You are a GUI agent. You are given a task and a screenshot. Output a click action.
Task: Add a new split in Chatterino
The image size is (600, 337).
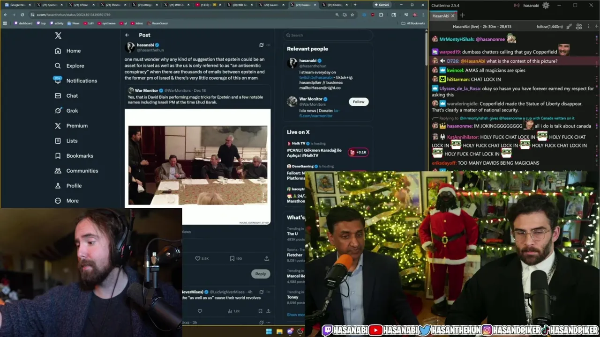[x=596, y=27]
